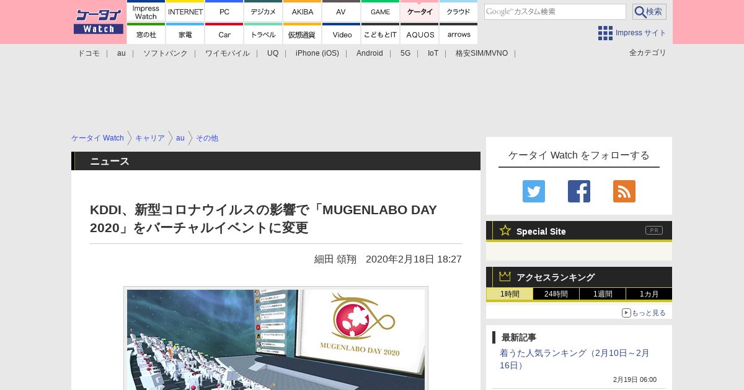
Task: Open 着うた人気ランキング article link
Action: [x=575, y=359]
